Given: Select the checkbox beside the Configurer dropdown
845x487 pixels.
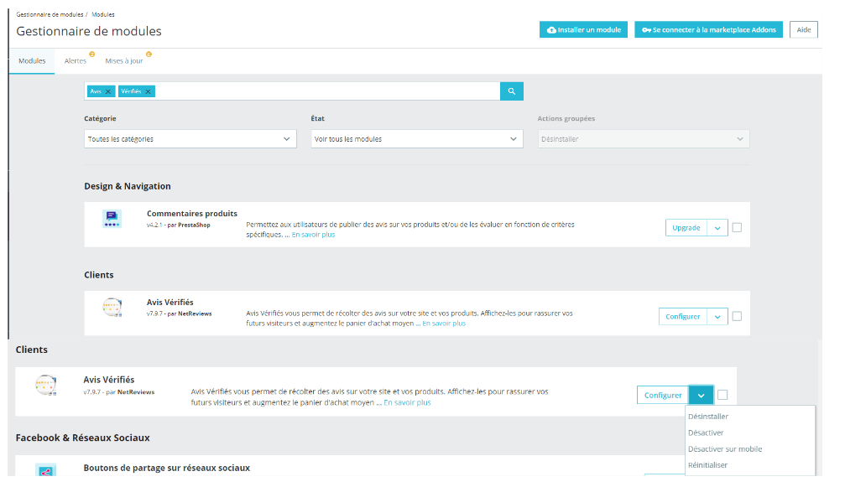Looking at the screenshot, I should click(722, 395).
